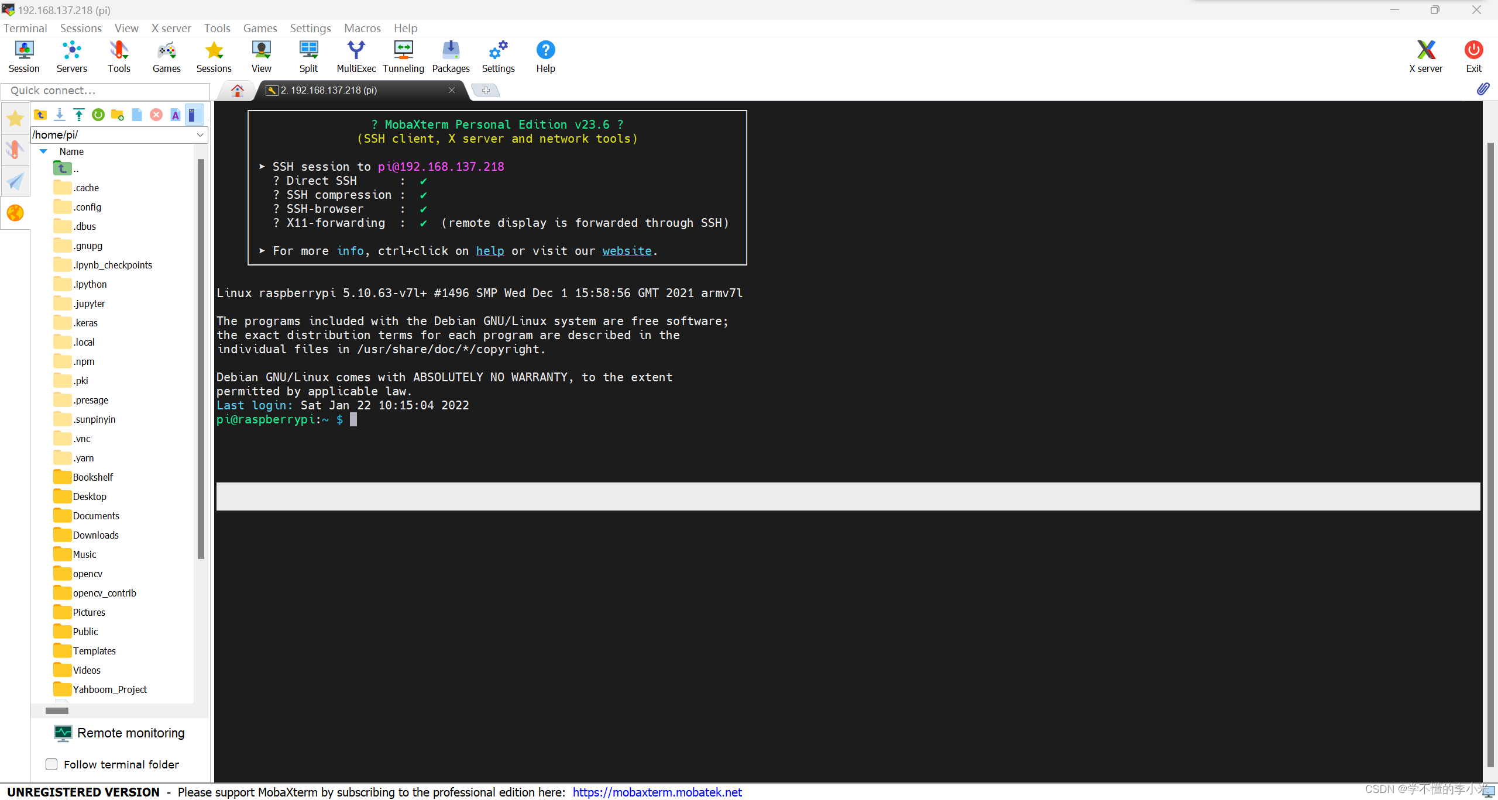Refresh the SFTP folder listing
Viewport: 1498px width, 800px height.
click(x=98, y=115)
